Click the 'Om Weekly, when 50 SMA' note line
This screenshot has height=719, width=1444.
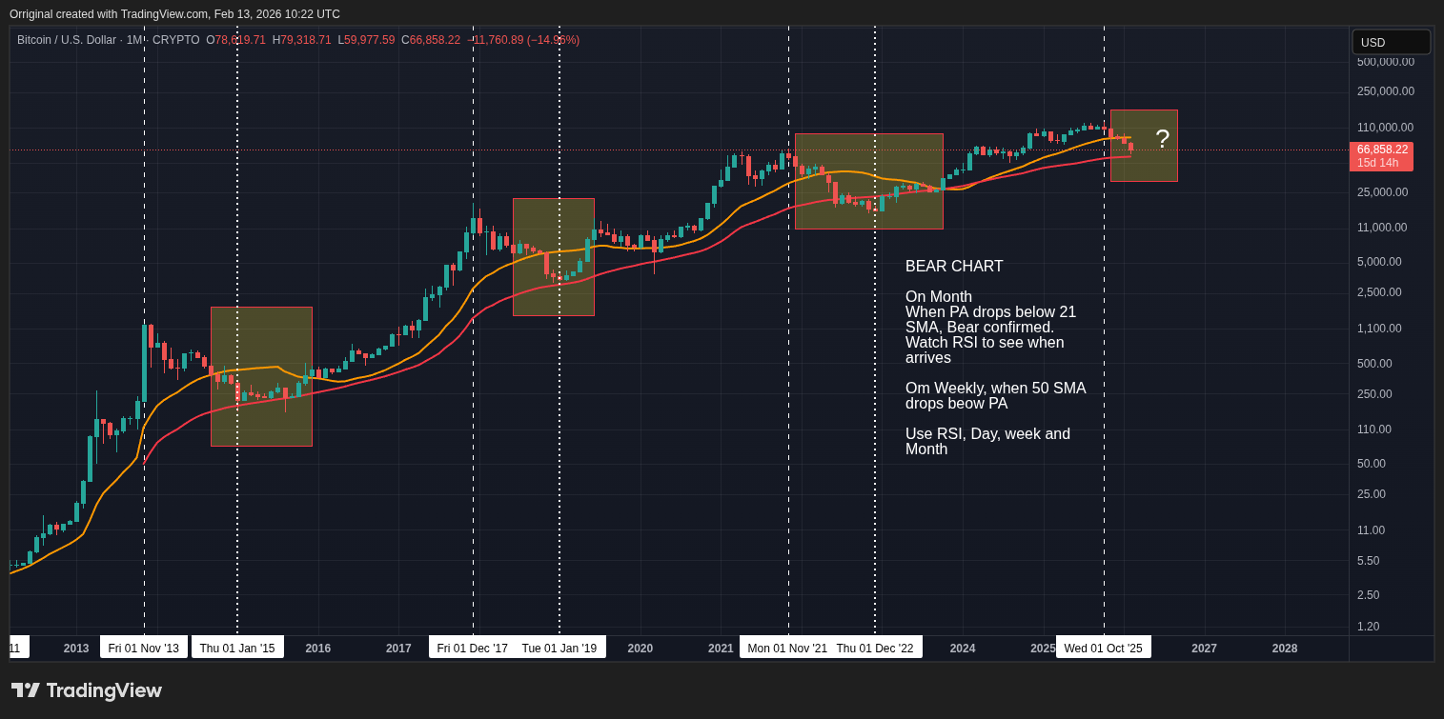996,389
